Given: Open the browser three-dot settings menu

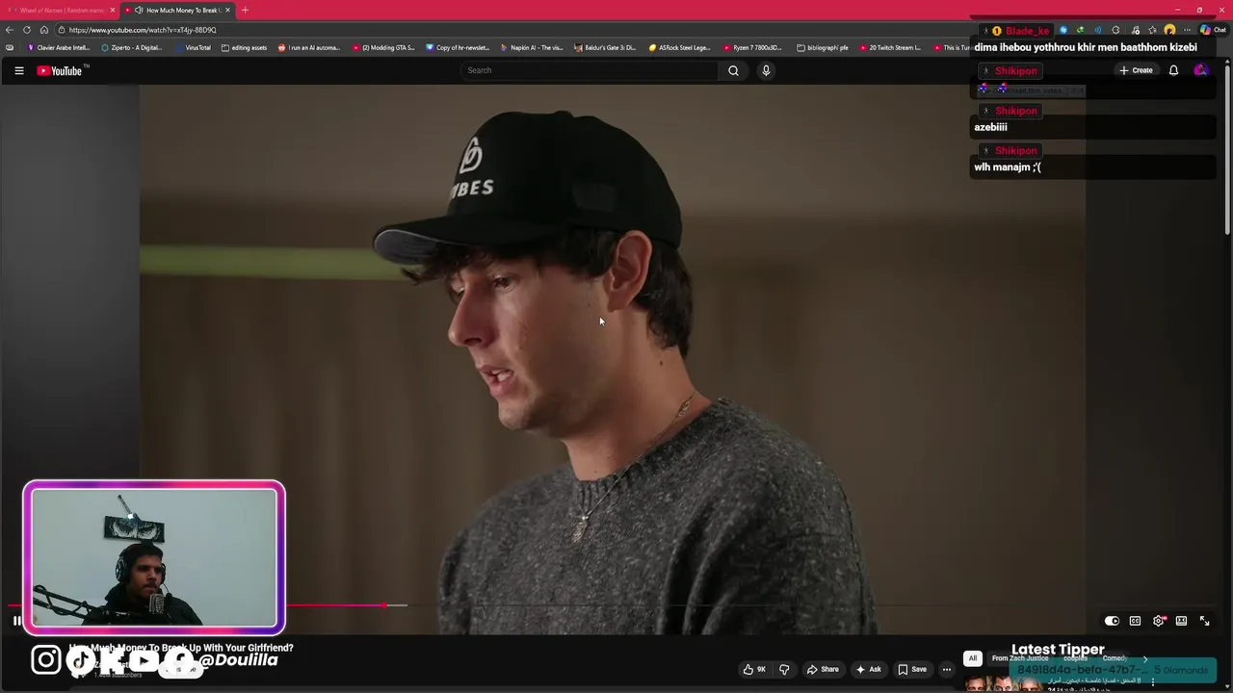Looking at the screenshot, I should 1187,30.
